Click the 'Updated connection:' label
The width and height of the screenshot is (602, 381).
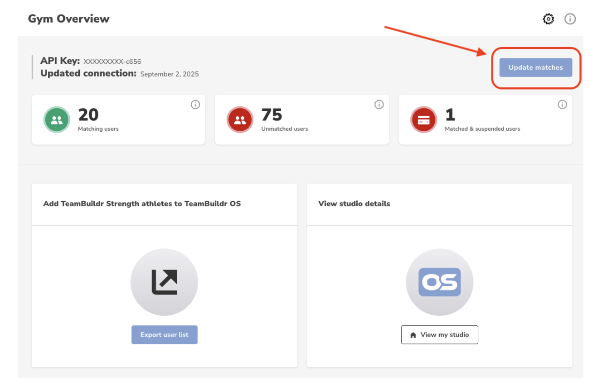point(88,73)
